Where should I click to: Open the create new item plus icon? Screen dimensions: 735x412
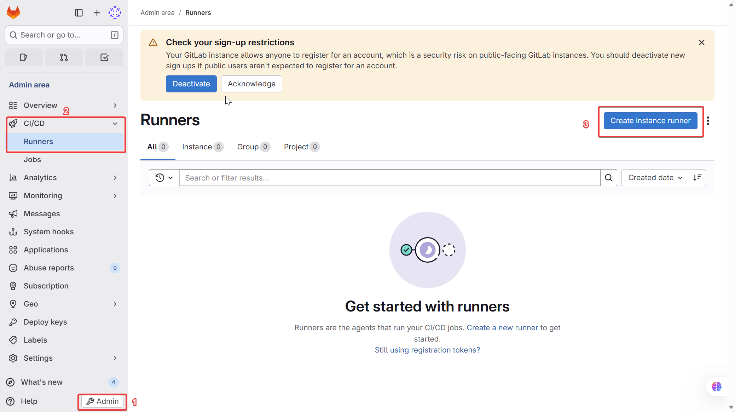(96, 12)
